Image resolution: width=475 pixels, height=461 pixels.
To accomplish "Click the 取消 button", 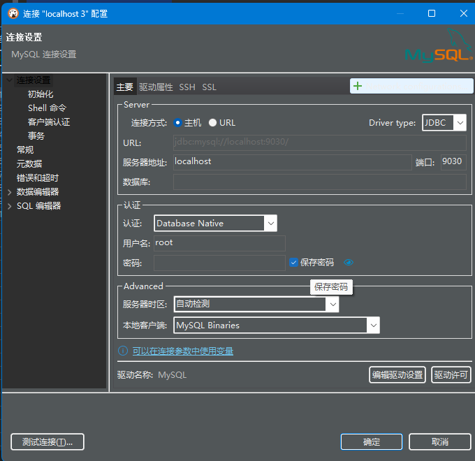I will [x=440, y=442].
